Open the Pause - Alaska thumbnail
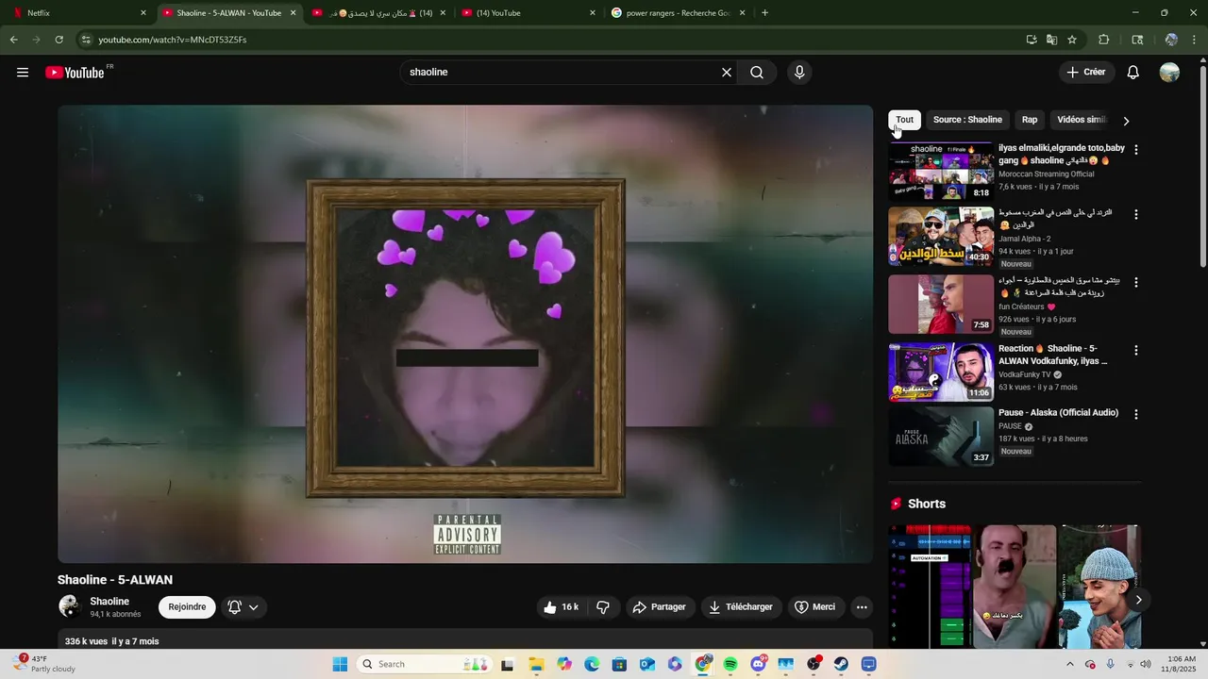The width and height of the screenshot is (1208, 679). coord(941,437)
